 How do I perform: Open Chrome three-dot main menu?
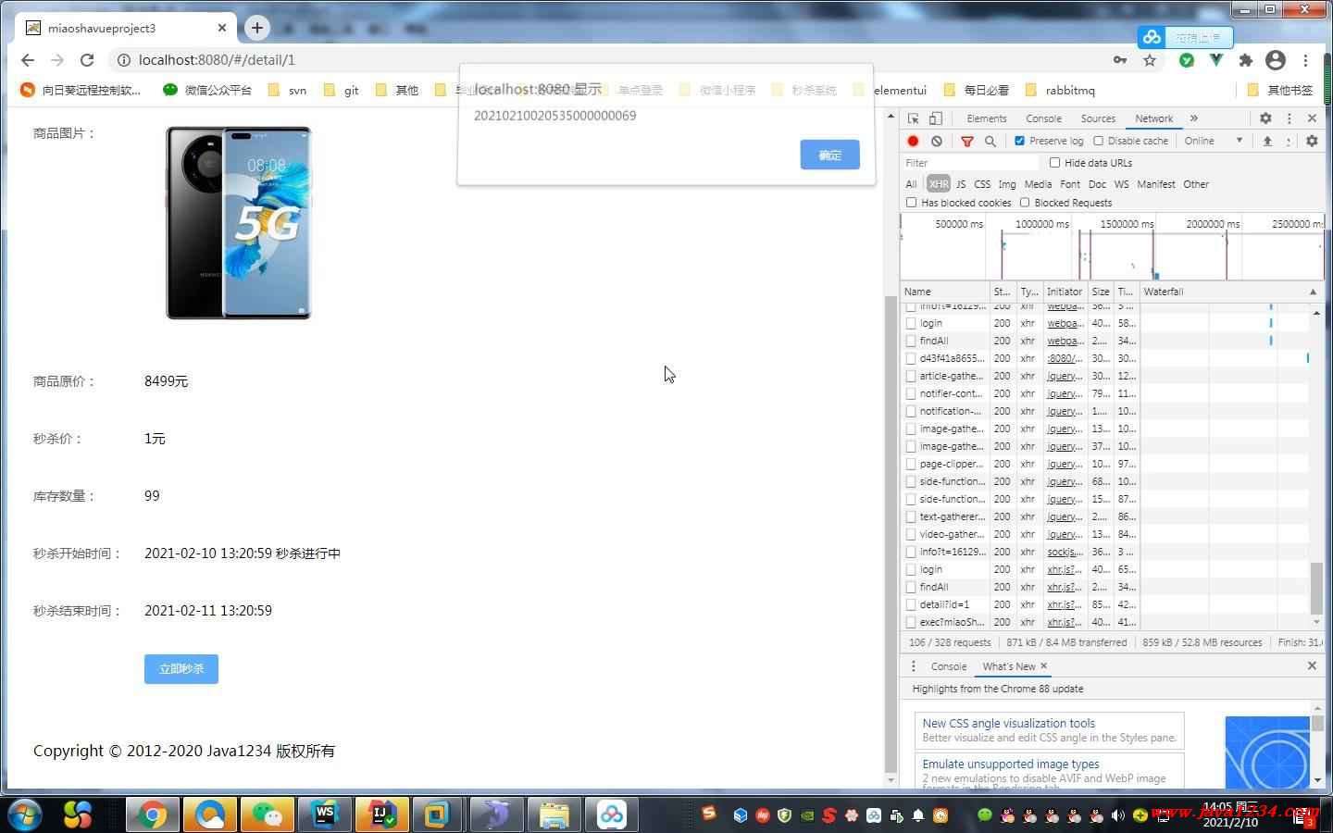pos(1305,60)
